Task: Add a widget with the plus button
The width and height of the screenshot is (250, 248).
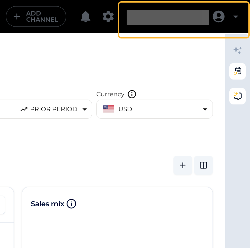Action: [183, 165]
